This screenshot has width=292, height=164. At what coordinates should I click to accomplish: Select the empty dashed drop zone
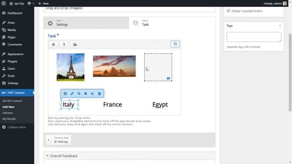click(x=158, y=67)
